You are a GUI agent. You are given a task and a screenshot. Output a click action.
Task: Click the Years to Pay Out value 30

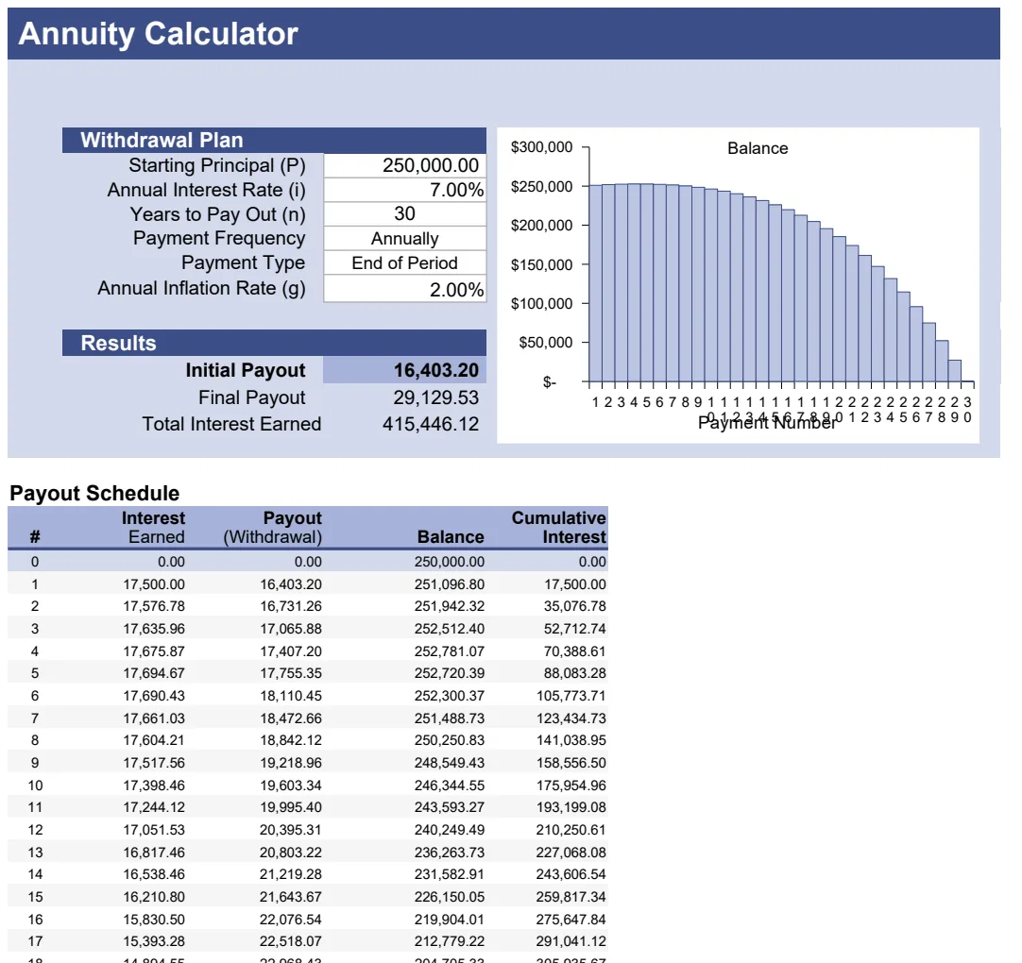405,213
